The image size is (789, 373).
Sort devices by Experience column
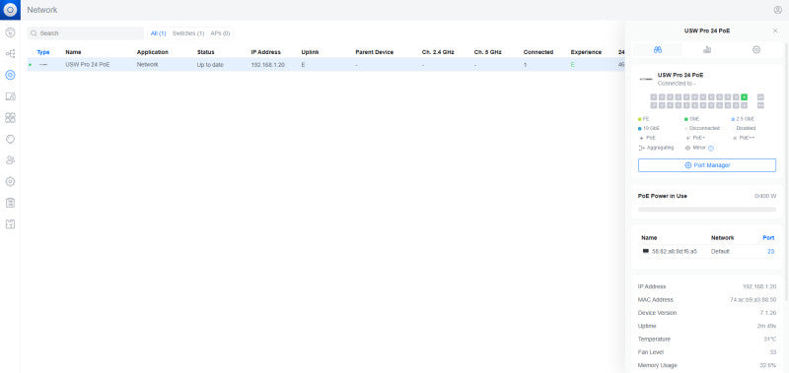(586, 52)
